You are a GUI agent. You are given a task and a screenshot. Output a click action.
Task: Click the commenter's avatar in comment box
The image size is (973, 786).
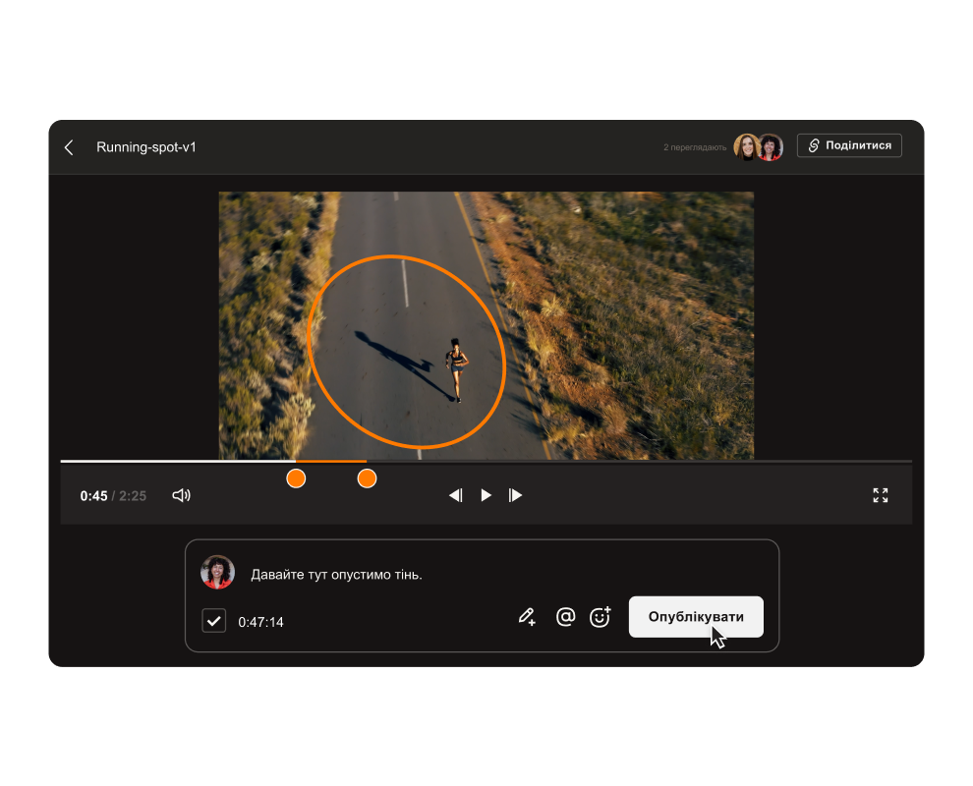(x=217, y=572)
